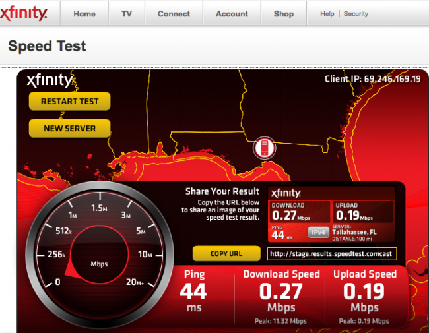The width and height of the screenshot is (429, 333).
Task: Click the large 0.27 Download Speed value
Action: click(281, 291)
